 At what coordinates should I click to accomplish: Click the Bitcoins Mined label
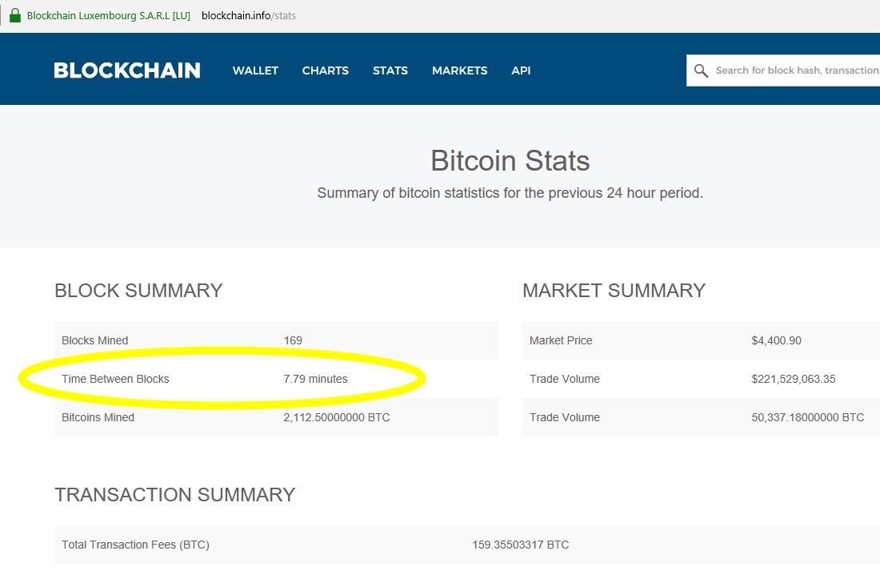pos(98,417)
